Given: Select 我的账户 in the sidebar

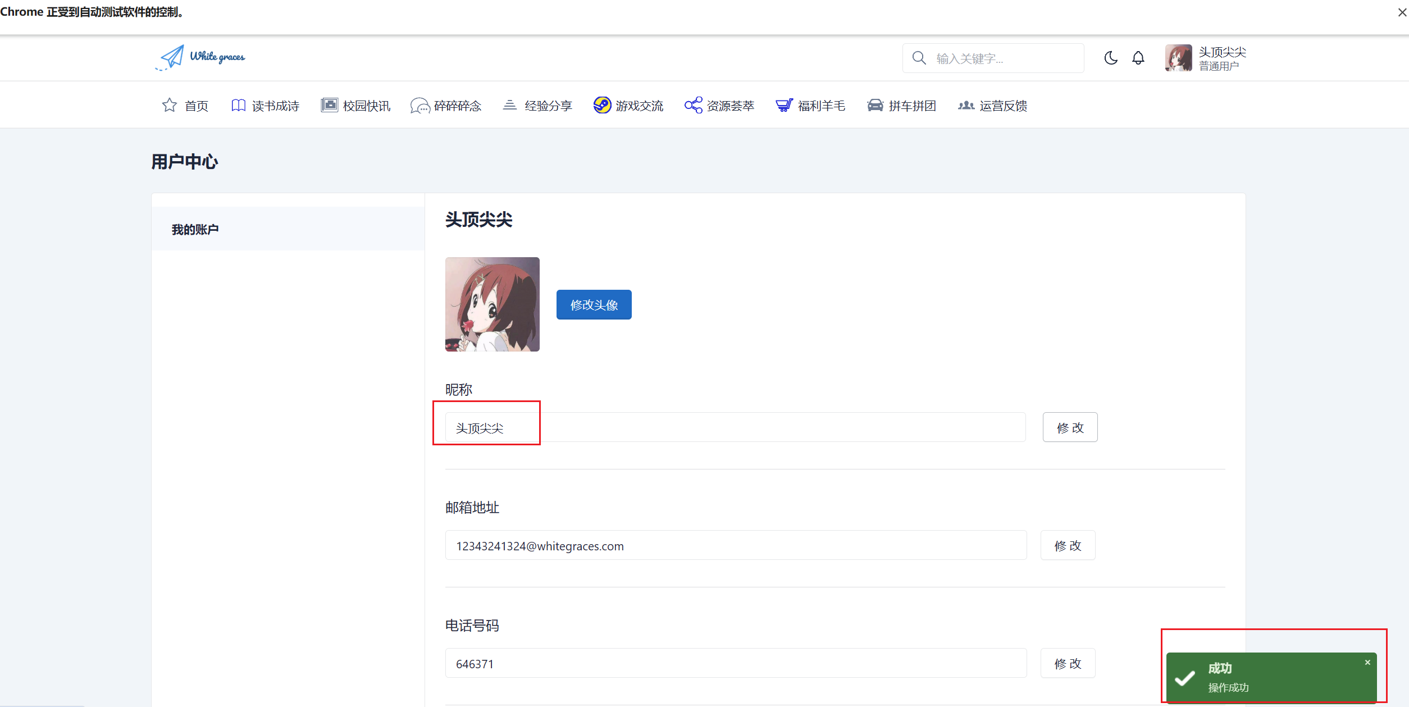Looking at the screenshot, I should 195,229.
